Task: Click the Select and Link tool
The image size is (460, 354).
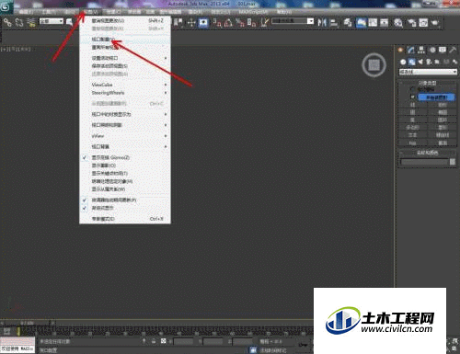Action: coord(7,23)
